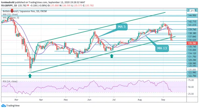199x109 pixels.
Task: Click the Jun label on time axis
Action: pyautogui.click(x=89, y=99)
